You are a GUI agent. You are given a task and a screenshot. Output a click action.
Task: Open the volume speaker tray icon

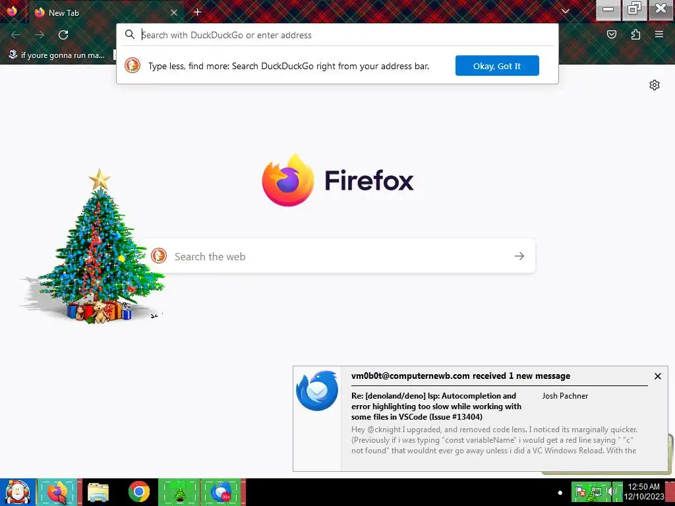(x=611, y=492)
